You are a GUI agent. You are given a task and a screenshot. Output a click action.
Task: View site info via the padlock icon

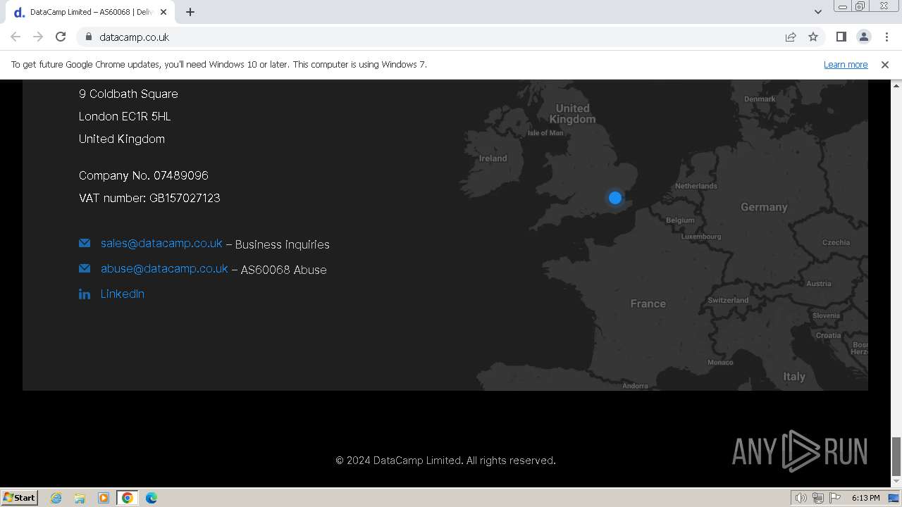pos(88,37)
